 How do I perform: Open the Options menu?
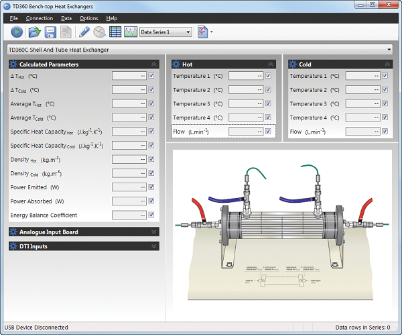click(x=88, y=18)
